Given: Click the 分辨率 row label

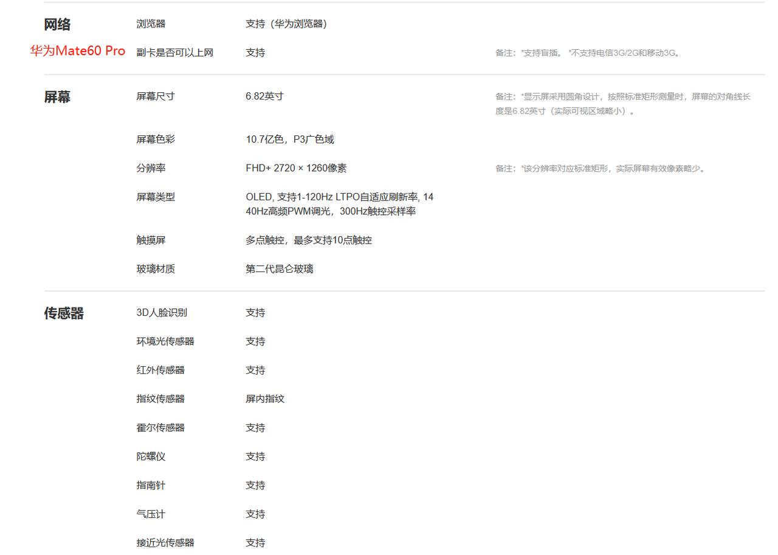Looking at the screenshot, I should pyautogui.click(x=151, y=168).
